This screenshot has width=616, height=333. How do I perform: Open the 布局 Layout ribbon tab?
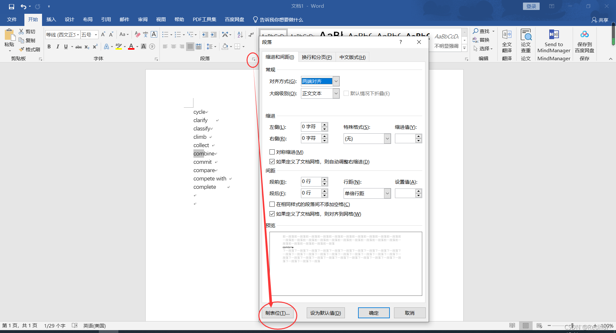[88, 20]
